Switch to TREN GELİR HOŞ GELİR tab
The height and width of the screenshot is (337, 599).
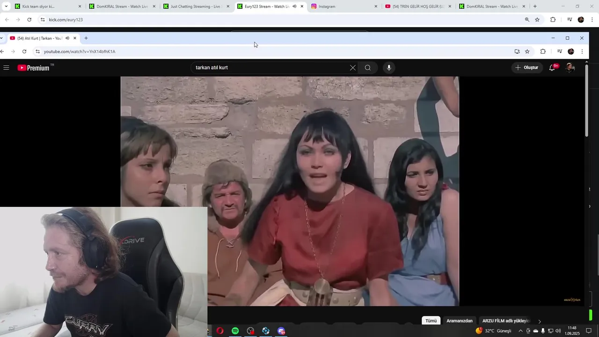point(419,7)
